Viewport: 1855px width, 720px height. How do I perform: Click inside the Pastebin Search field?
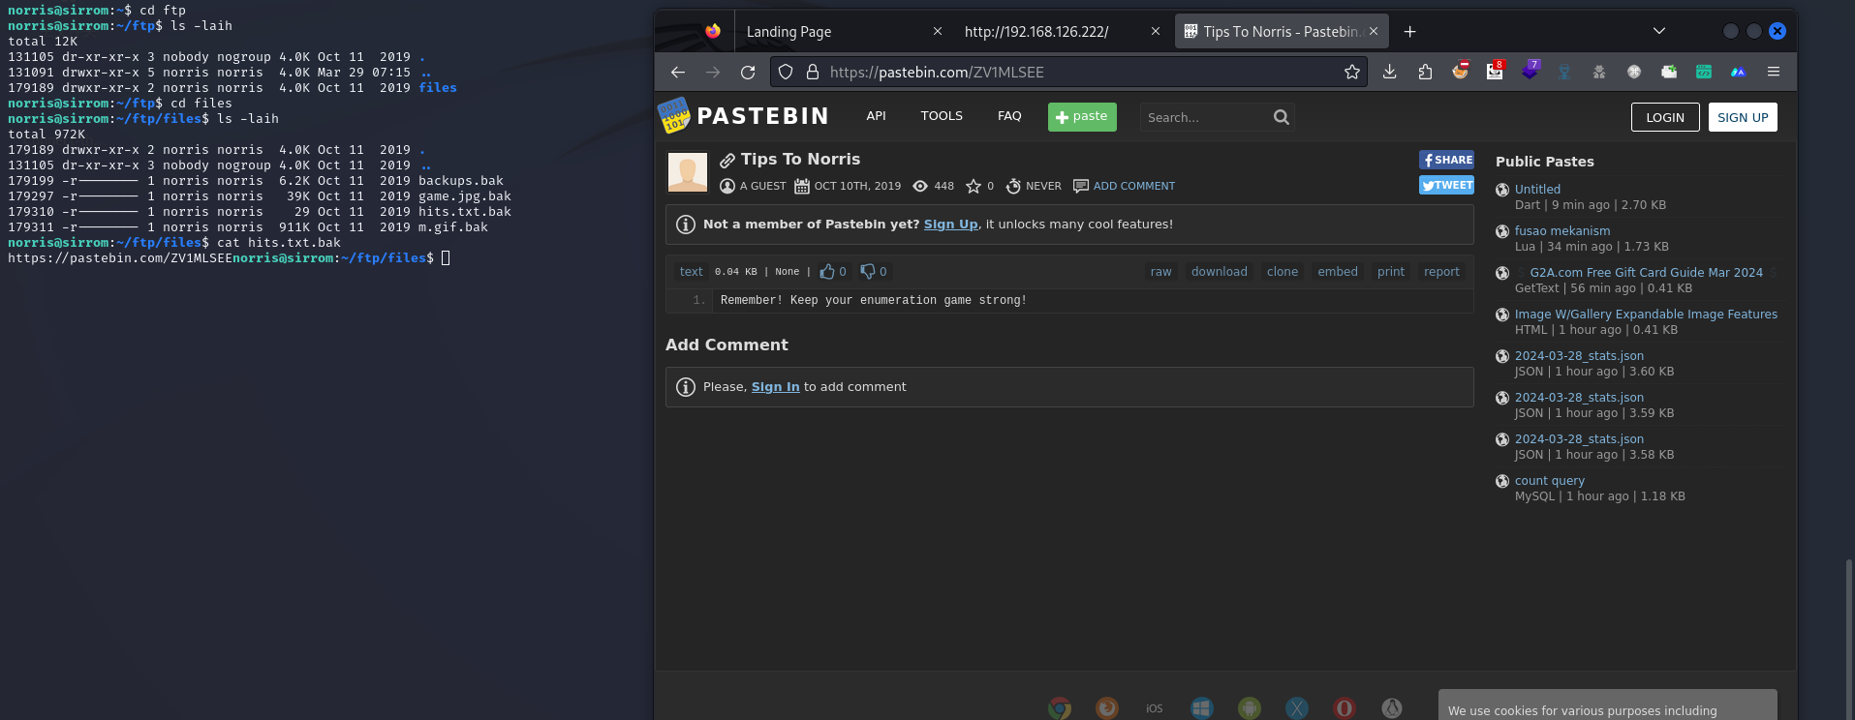click(1206, 117)
